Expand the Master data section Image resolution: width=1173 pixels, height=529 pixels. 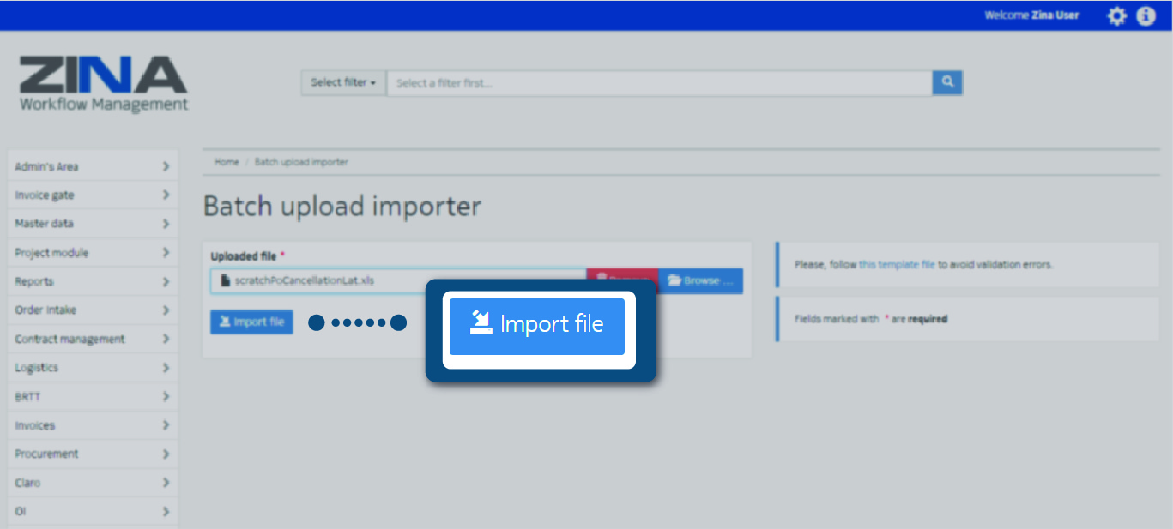point(92,224)
